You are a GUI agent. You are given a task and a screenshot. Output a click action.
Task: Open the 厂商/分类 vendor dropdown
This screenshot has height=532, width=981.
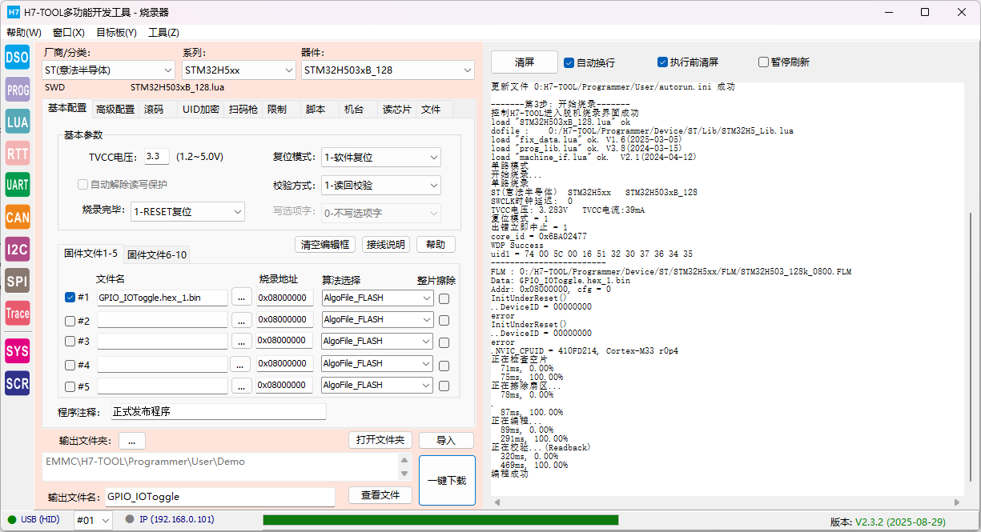pos(108,70)
